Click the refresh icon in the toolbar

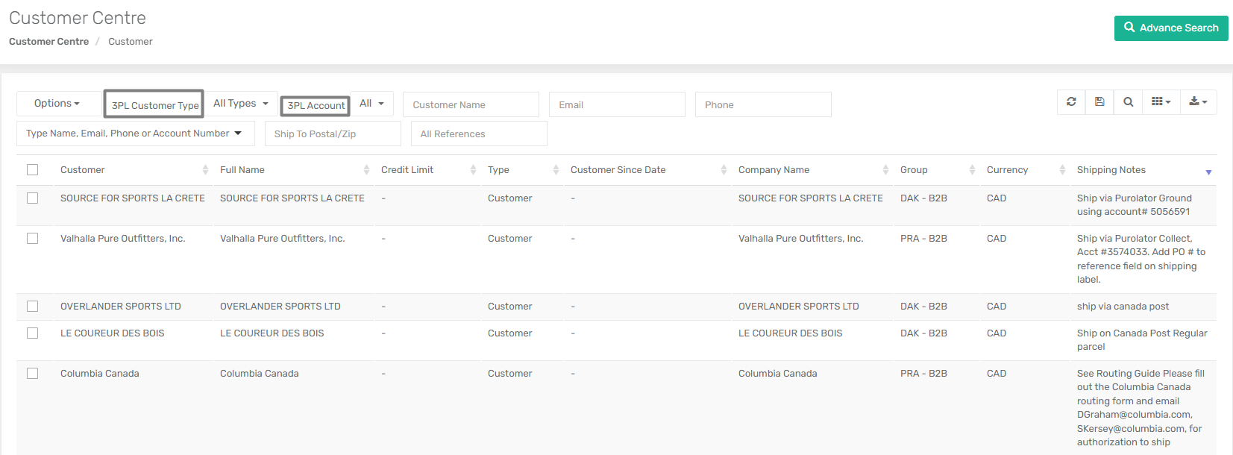pos(1071,102)
